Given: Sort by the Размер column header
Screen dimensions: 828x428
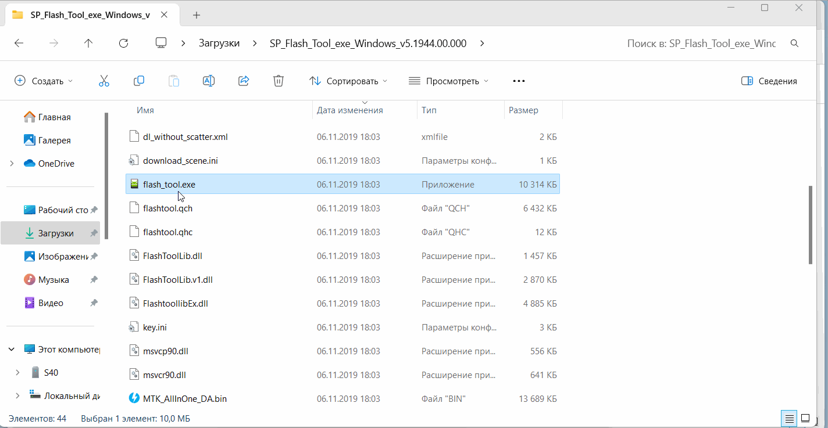Looking at the screenshot, I should point(523,110).
